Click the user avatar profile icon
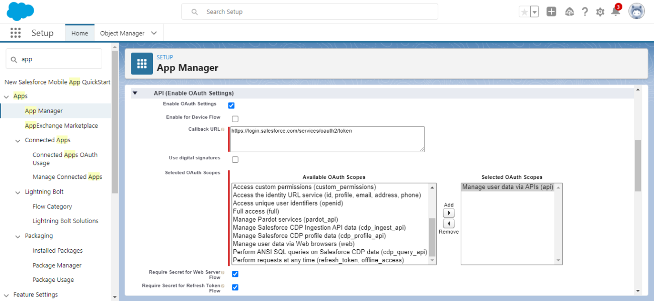 click(636, 12)
